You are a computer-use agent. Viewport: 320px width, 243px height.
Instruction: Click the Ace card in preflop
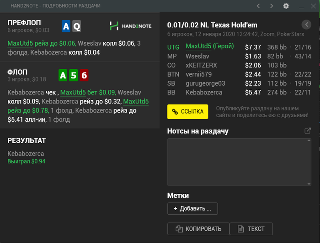click(66, 26)
